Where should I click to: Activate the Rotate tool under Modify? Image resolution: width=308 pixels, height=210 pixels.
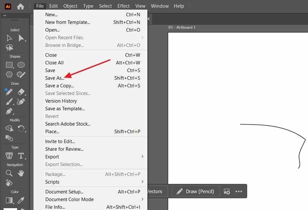tap(21, 129)
